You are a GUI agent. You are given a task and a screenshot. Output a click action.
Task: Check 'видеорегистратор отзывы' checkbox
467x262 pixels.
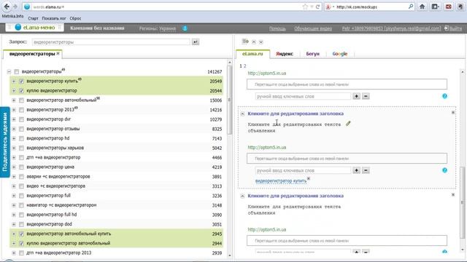click(x=21, y=129)
